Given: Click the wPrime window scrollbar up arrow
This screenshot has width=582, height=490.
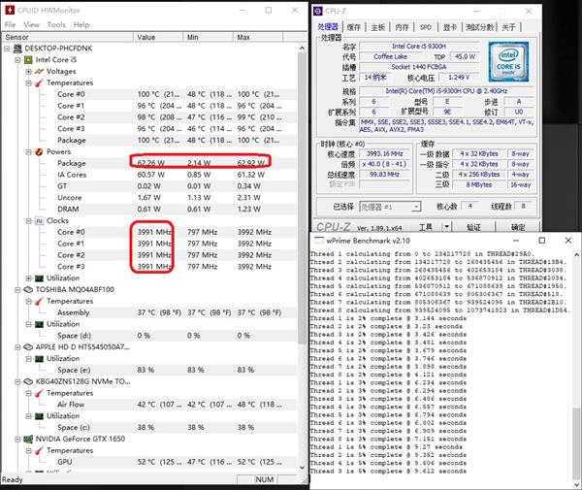Looking at the screenshot, I should [x=576, y=254].
